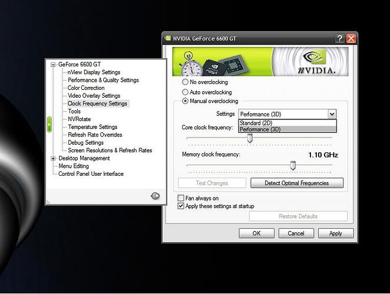
Task: Click the resize grip of the tree panel
Action: click(x=48, y=202)
